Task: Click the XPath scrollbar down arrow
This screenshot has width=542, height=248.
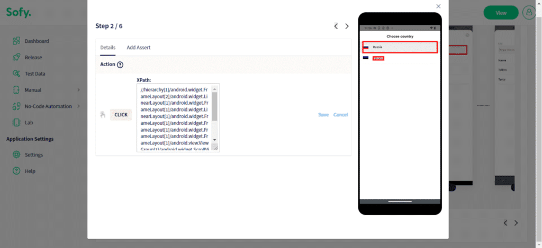Action: tap(214, 141)
